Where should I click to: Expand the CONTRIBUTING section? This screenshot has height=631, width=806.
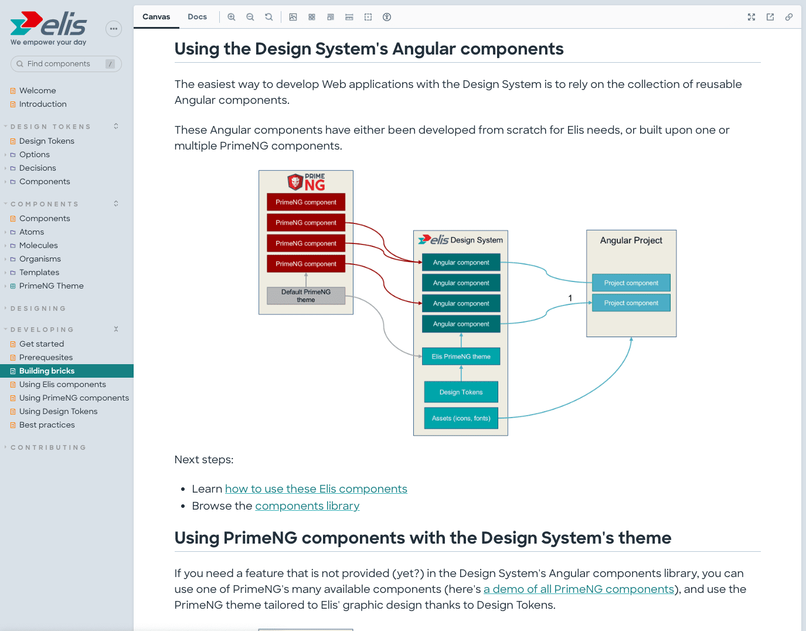click(48, 447)
